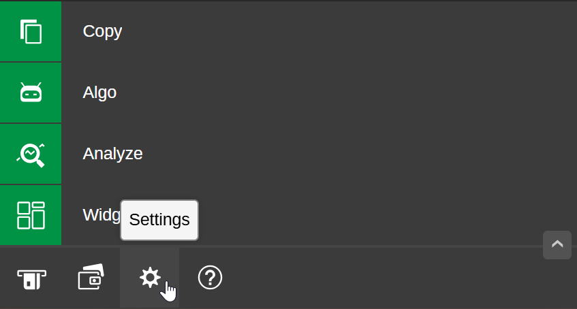
Task: Click empty row space right of Algo
Action: 341,93
